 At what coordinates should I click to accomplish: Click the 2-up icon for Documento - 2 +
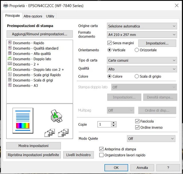[10, 63]
